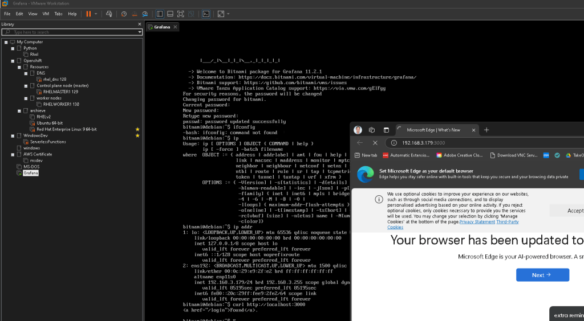Image resolution: width=584 pixels, height=321 pixels.
Task: Open dropdown arrow beside stretch display icon
Action: pyautogui.click(x=228, y=14)
